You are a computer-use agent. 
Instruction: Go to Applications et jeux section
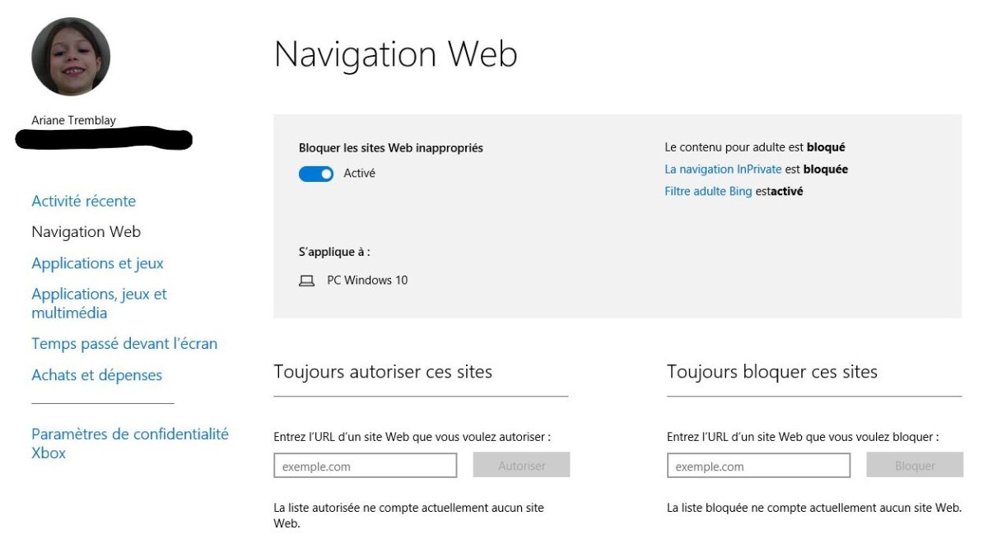[97, 263]
